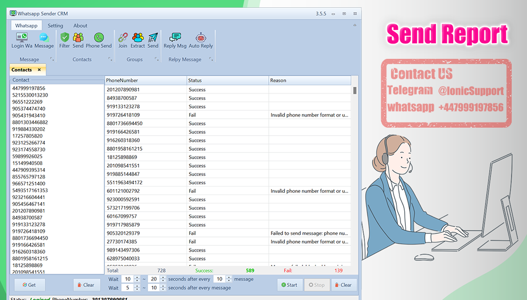Image resolution: width=527 pixels, height=300 pixels.
Task: Click the Contacts Send icon
Action: [78, 40]
